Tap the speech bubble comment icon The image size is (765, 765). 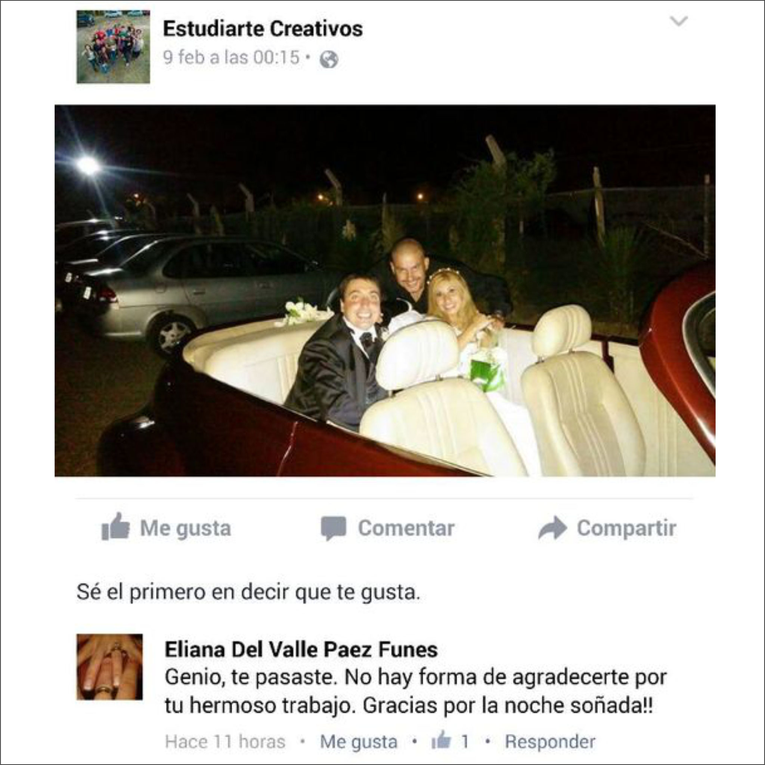(334, 528)
